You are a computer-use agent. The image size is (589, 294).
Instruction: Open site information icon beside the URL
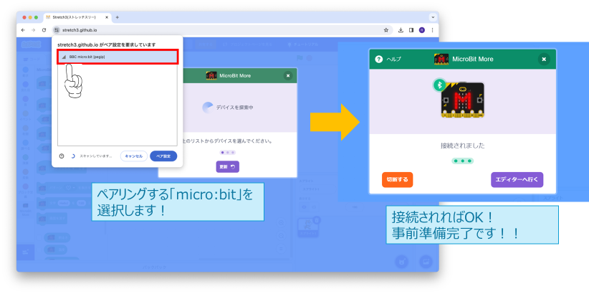coord(57,30)
